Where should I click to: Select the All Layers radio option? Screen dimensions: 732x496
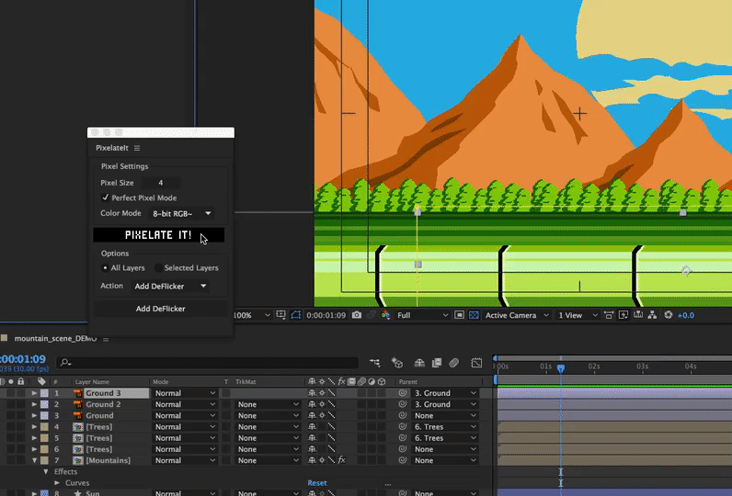tap(105, 268)
